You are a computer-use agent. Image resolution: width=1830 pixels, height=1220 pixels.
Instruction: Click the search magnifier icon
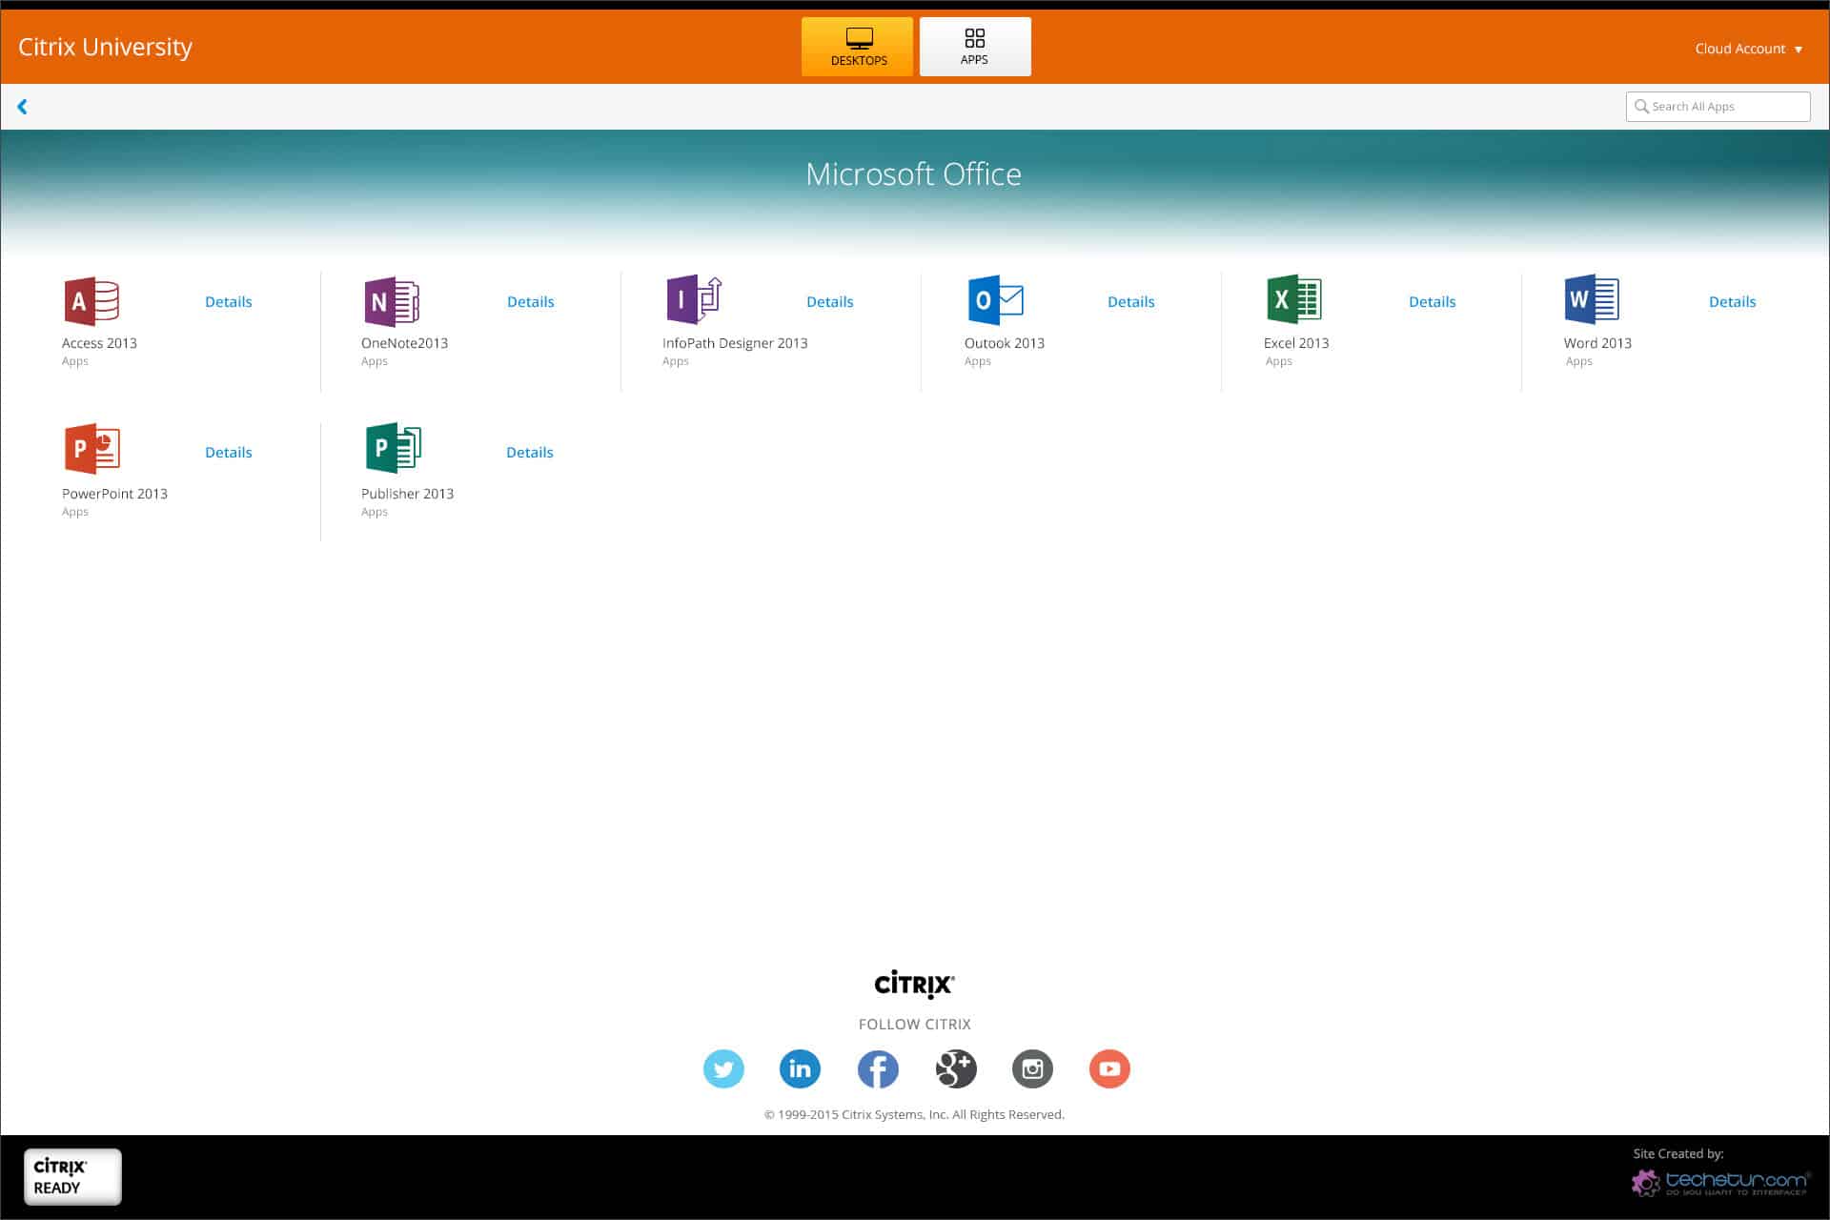coord(1641,107)
